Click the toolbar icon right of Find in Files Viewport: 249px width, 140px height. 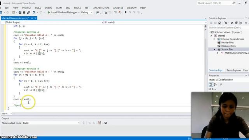[x=106, y=12]
